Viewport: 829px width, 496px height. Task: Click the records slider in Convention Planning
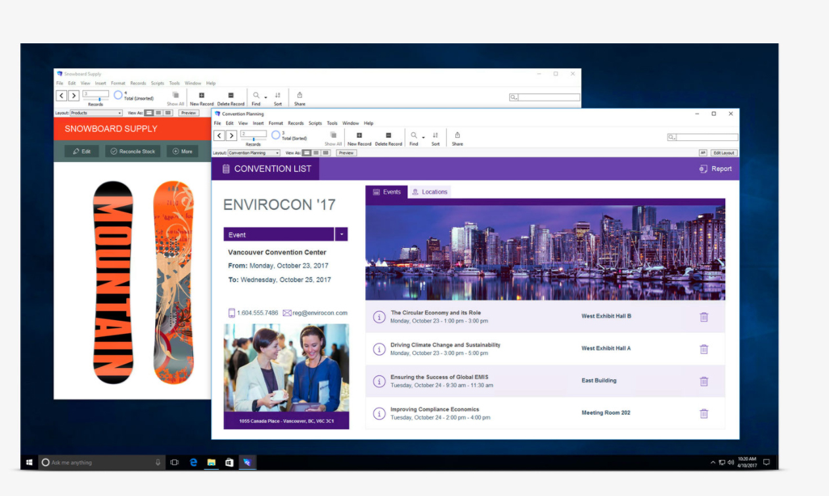[x=253, y=140]
